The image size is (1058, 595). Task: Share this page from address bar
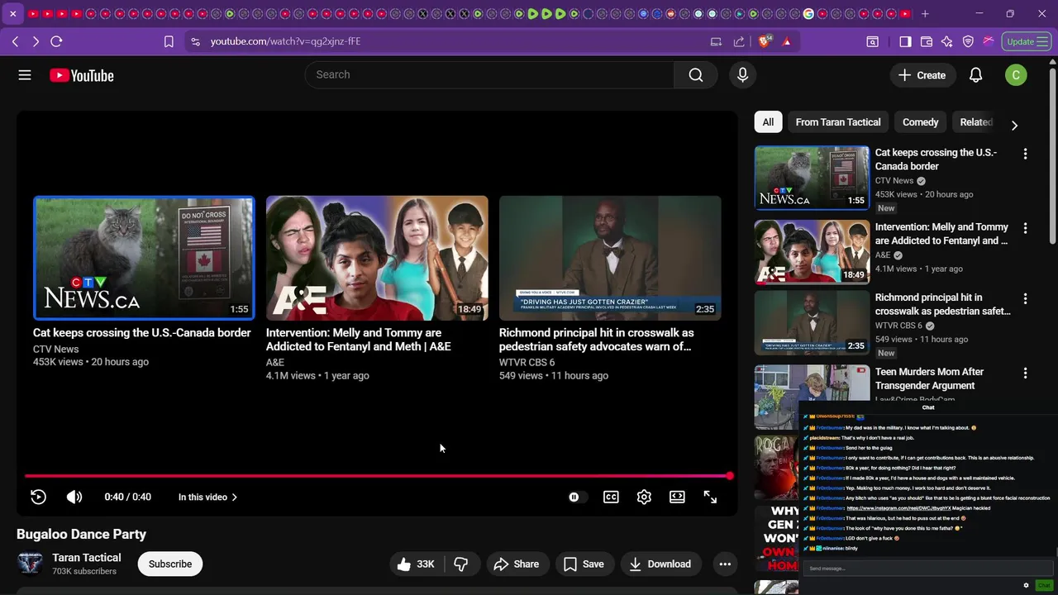click(739, 41)
